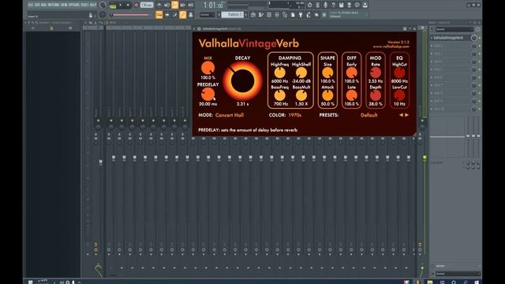Select empty Slot 2 in mixer

click(x=449, y=46)
